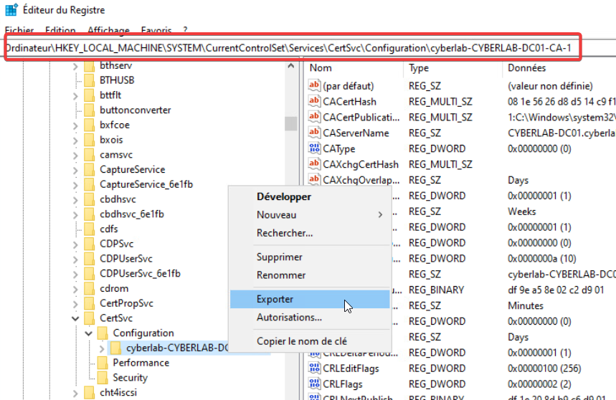Click the Données column header
This screenshot has width=616, height=400.
point(526,68)
